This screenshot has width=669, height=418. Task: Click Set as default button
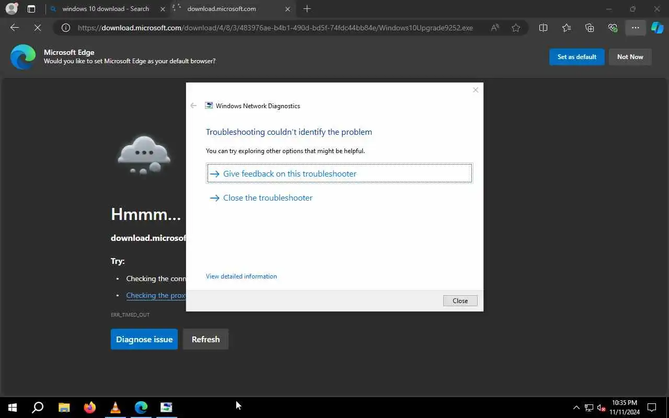pyautogui.click(x=577, y=57)
